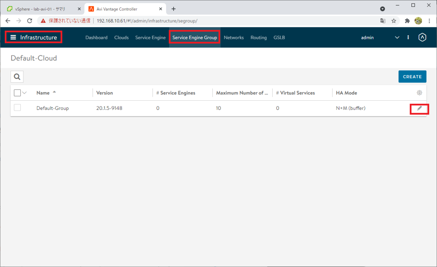The image size is (437, 267).
Task: Reload the page with the refresh icon
Action: click(x=30, y=21)
